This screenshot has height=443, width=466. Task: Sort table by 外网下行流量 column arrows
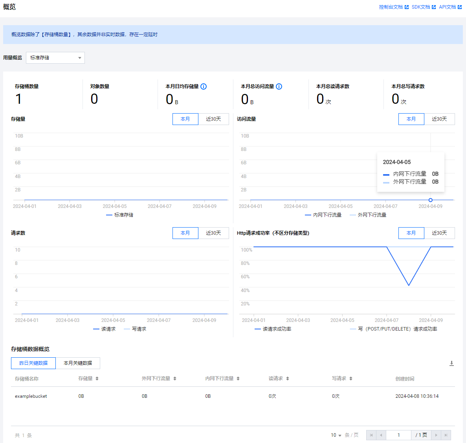coord(175,379)
